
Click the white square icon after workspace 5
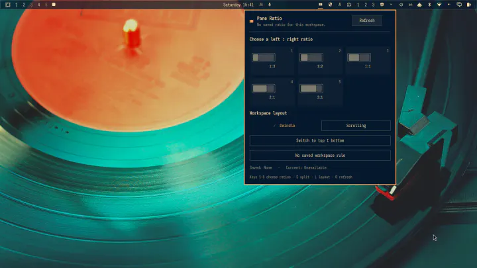click(x=54, y=5)
